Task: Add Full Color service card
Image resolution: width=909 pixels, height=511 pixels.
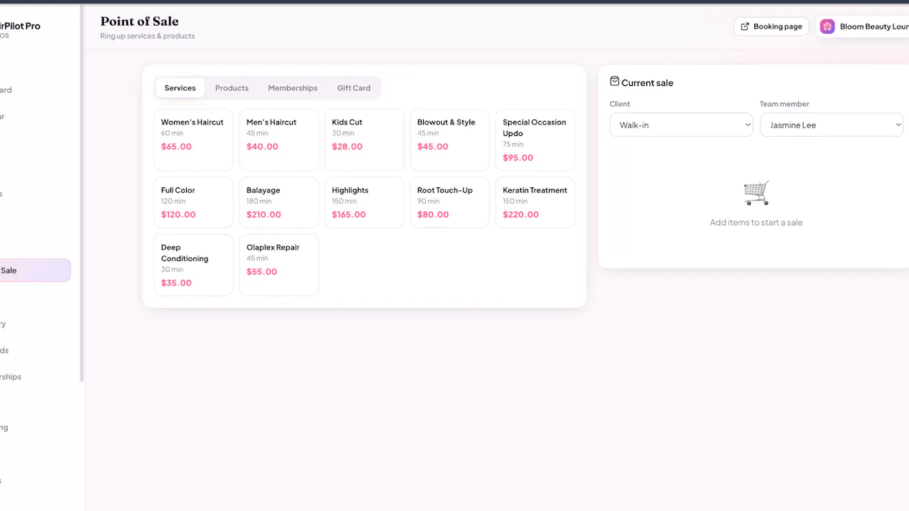Action: (x=193, y=203)
